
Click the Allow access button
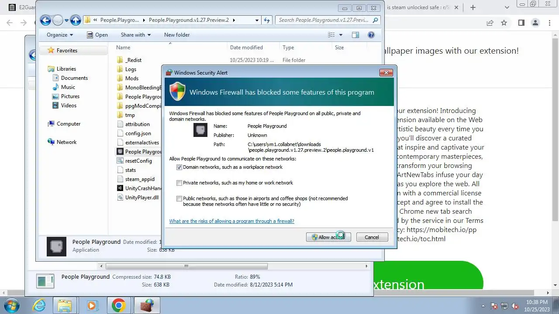point(328,237)
